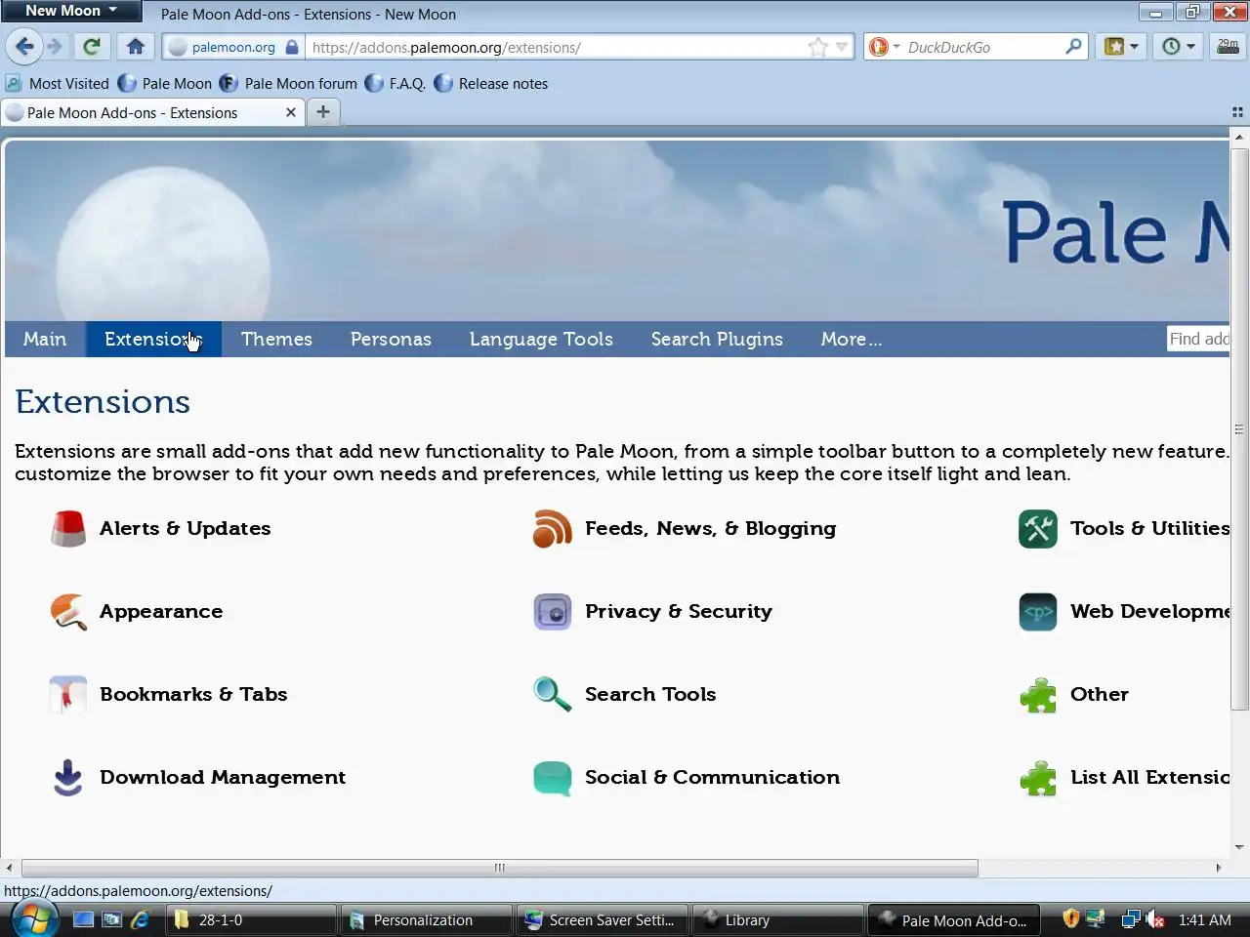
Task: Open the Appearance category link
Action: click(x=161, y=612)
